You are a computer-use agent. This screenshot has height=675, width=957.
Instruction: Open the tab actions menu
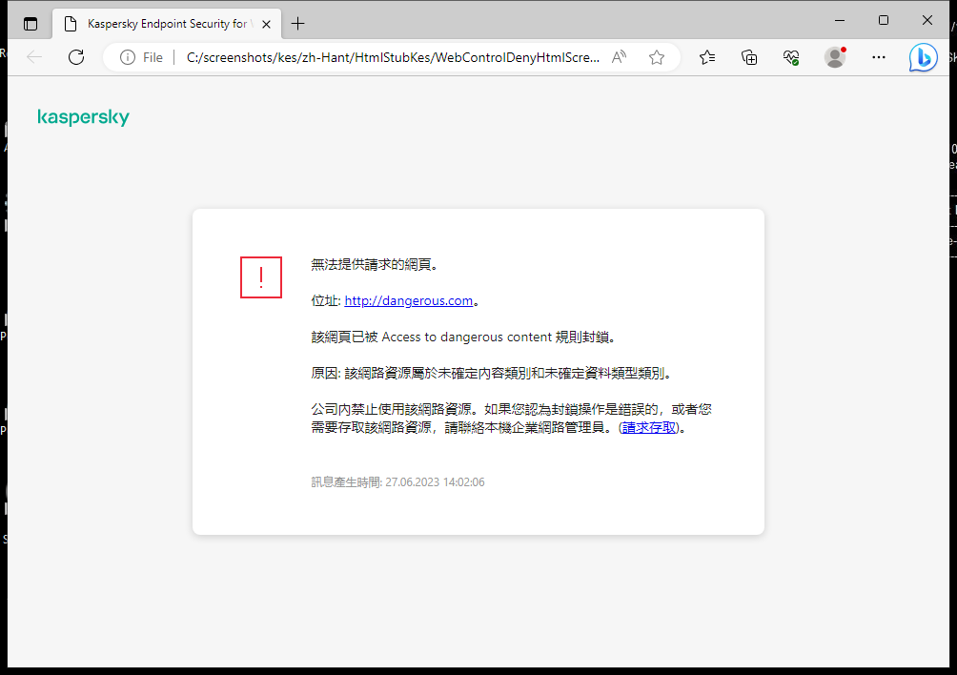(30, 23)
